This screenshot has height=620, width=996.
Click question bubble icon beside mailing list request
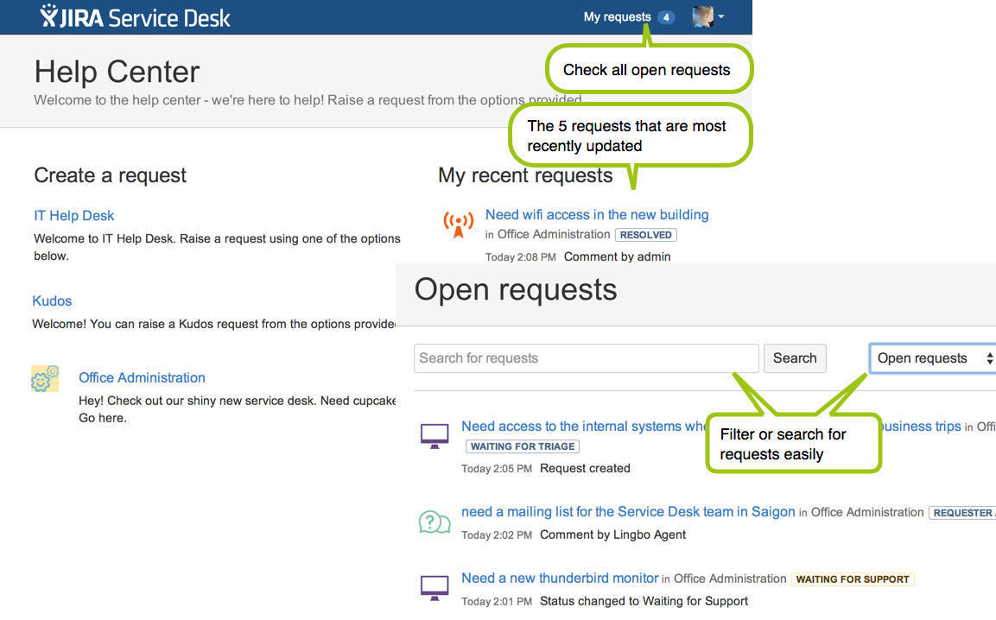(x=435, y=522)
